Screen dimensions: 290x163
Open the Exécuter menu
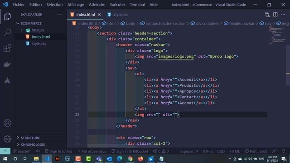click(x=118, y=5)
